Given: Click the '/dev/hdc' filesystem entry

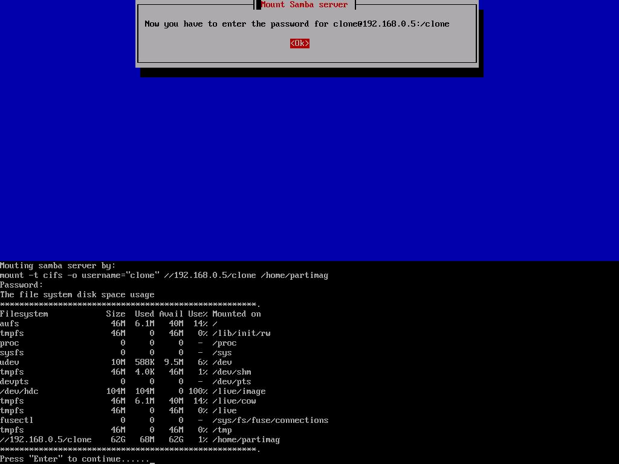Looking at the screenshot, I should point(19,391).
